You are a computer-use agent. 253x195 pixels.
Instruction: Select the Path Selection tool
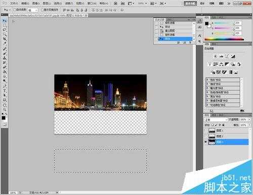(5, 95)
